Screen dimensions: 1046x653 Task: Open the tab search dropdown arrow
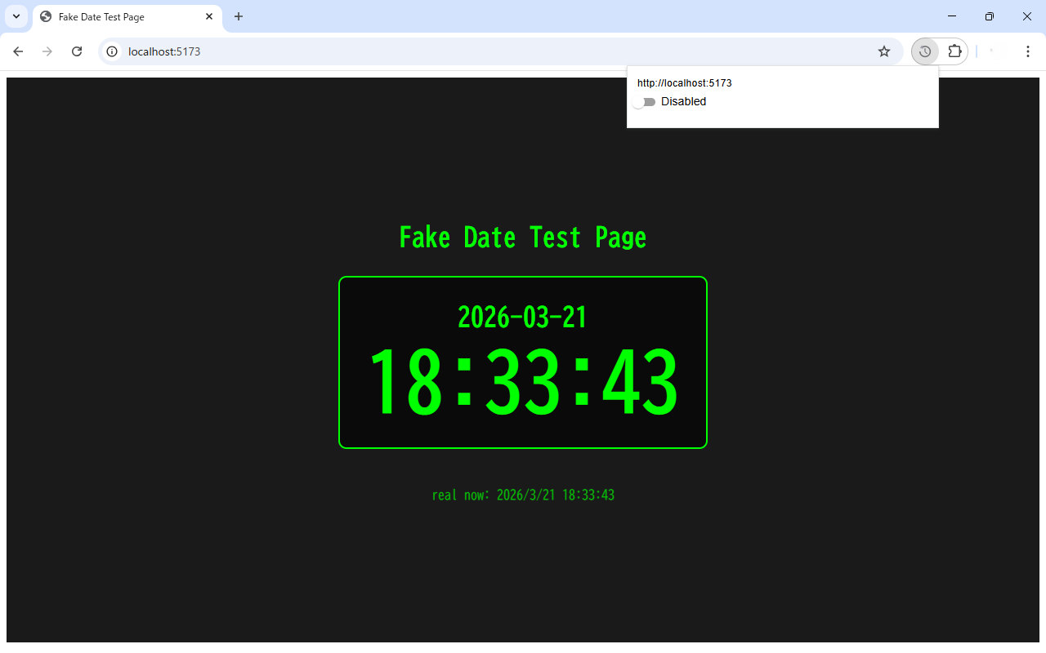16,16
